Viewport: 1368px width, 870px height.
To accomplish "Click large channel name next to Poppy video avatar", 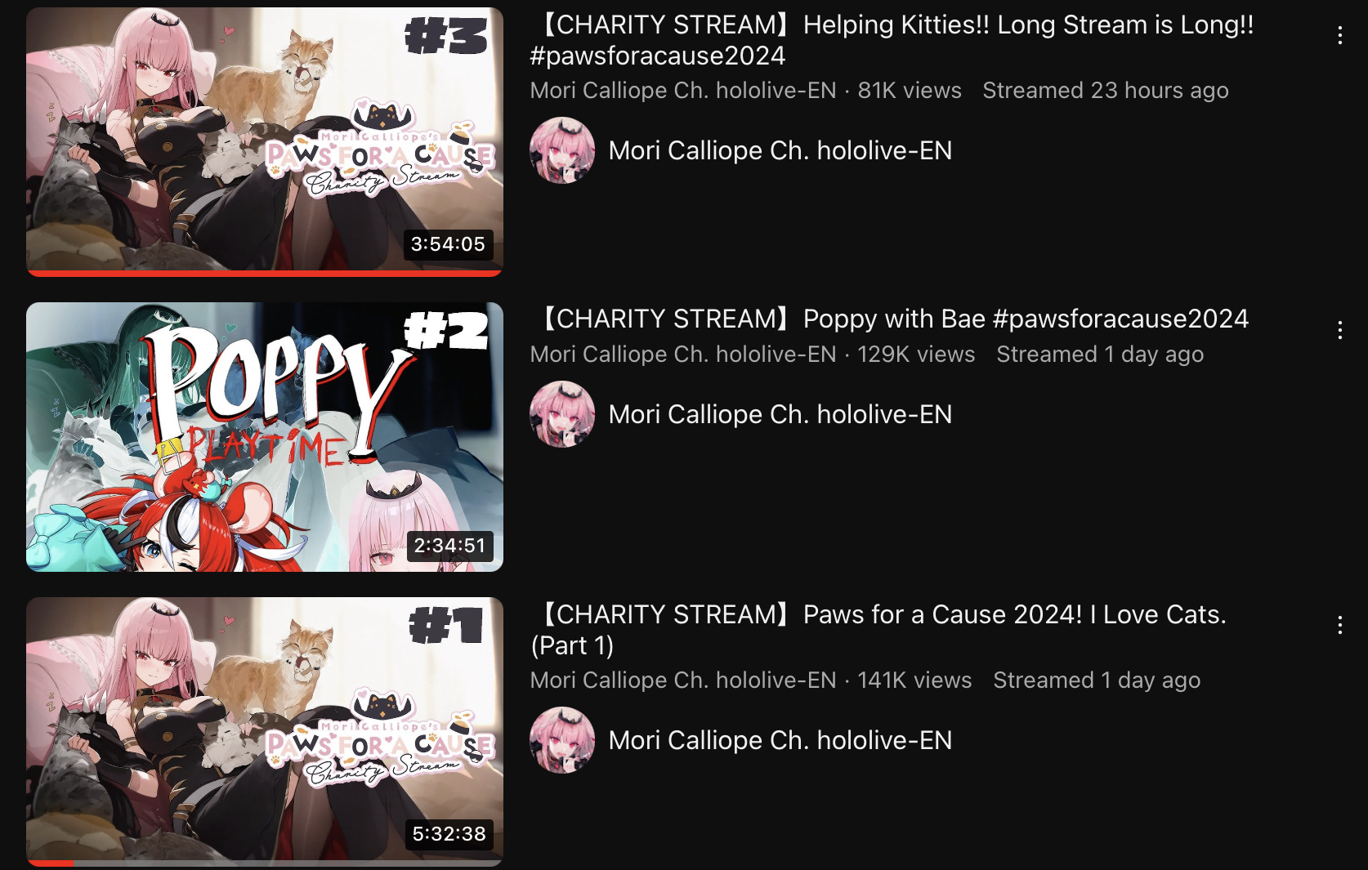I will tap(780, 414).
